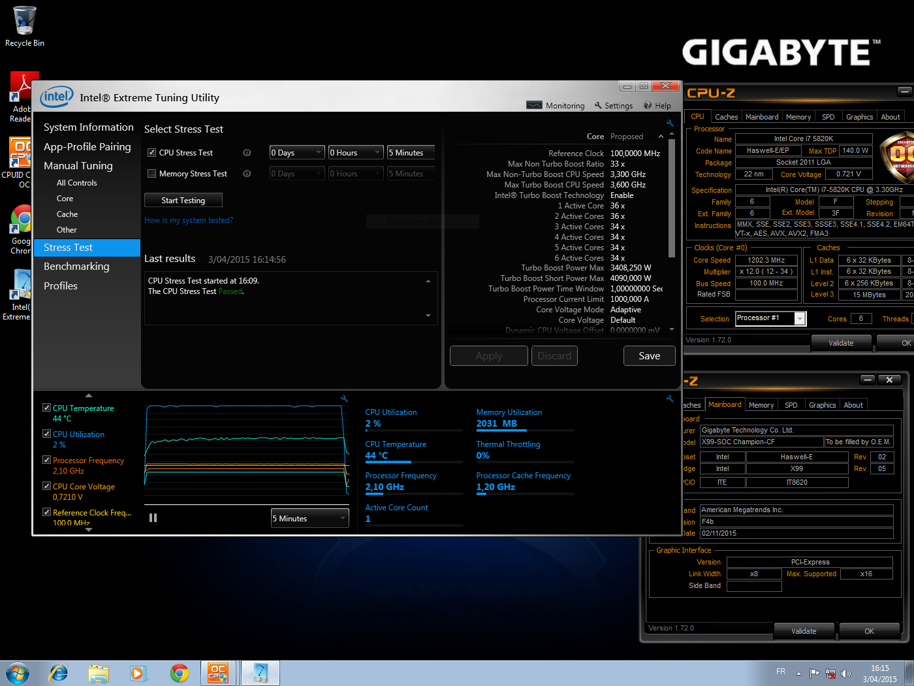This screenshot has width=914, height=686.
Task: Click the Start Testing button
Action: [183, 201]
